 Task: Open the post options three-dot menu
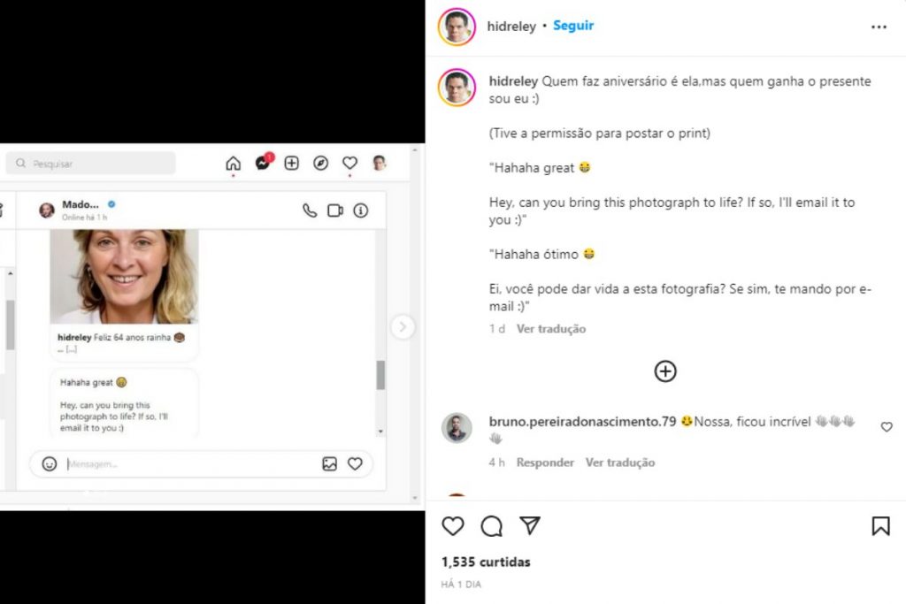[879, 26]
